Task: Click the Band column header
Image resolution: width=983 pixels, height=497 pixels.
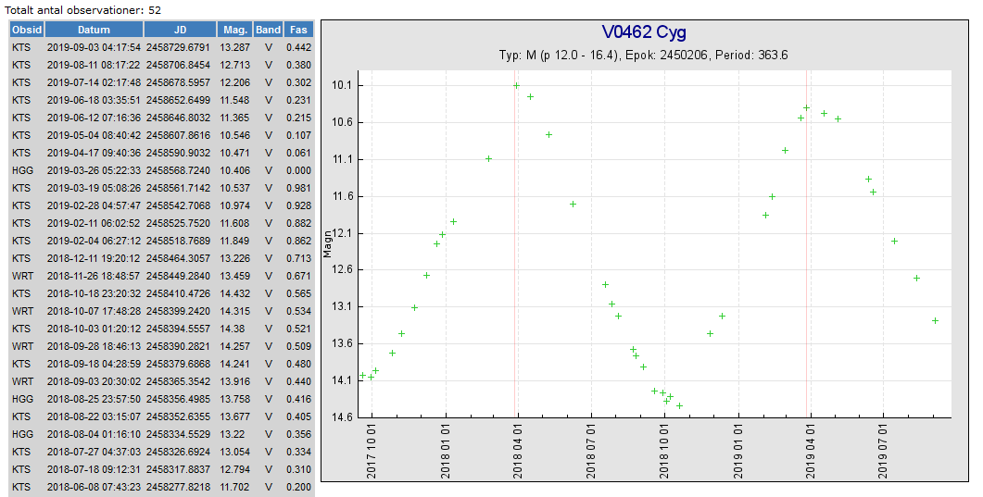Action: (x=269, y=30)
